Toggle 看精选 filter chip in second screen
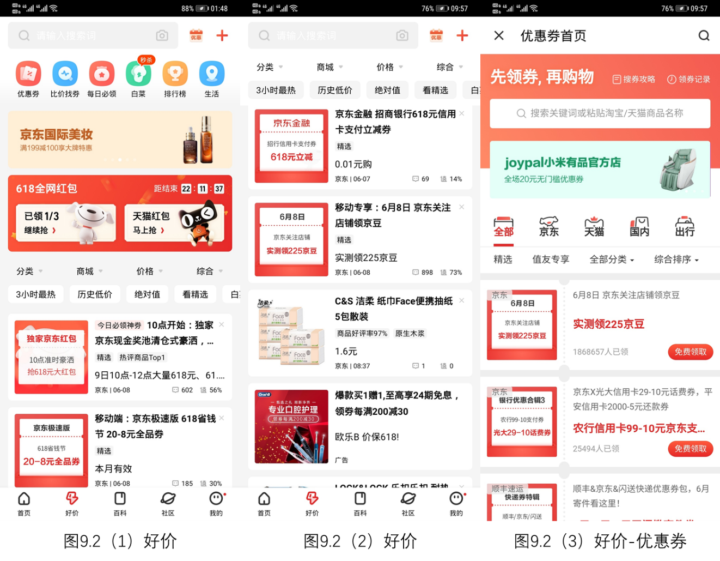This screenshot has height=561, width=720. [435, 90]
